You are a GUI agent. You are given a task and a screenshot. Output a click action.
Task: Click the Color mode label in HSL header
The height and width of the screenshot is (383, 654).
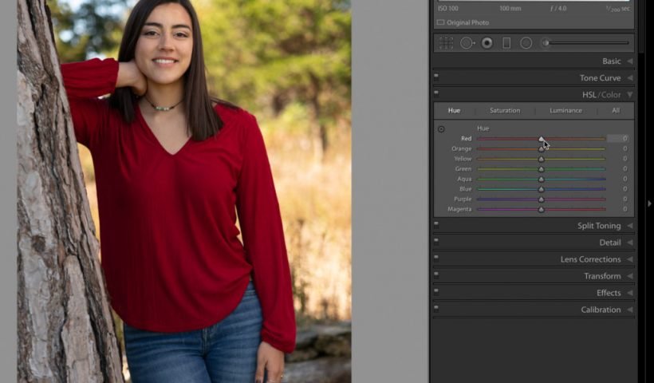pos(611,95)
